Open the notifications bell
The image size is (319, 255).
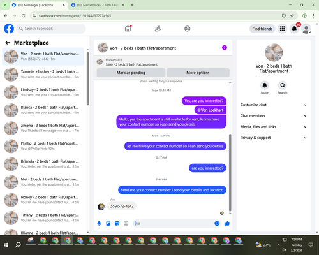[x=294, y=29]
